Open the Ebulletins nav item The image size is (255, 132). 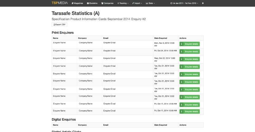click(92, 3)
